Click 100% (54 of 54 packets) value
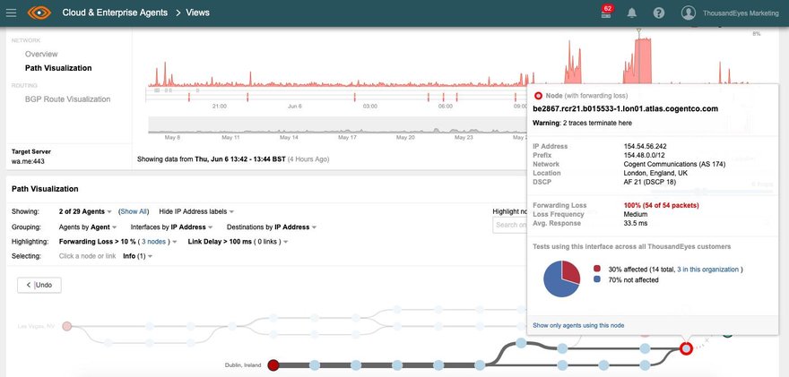 pyautogui.click(x=661, y=205)
